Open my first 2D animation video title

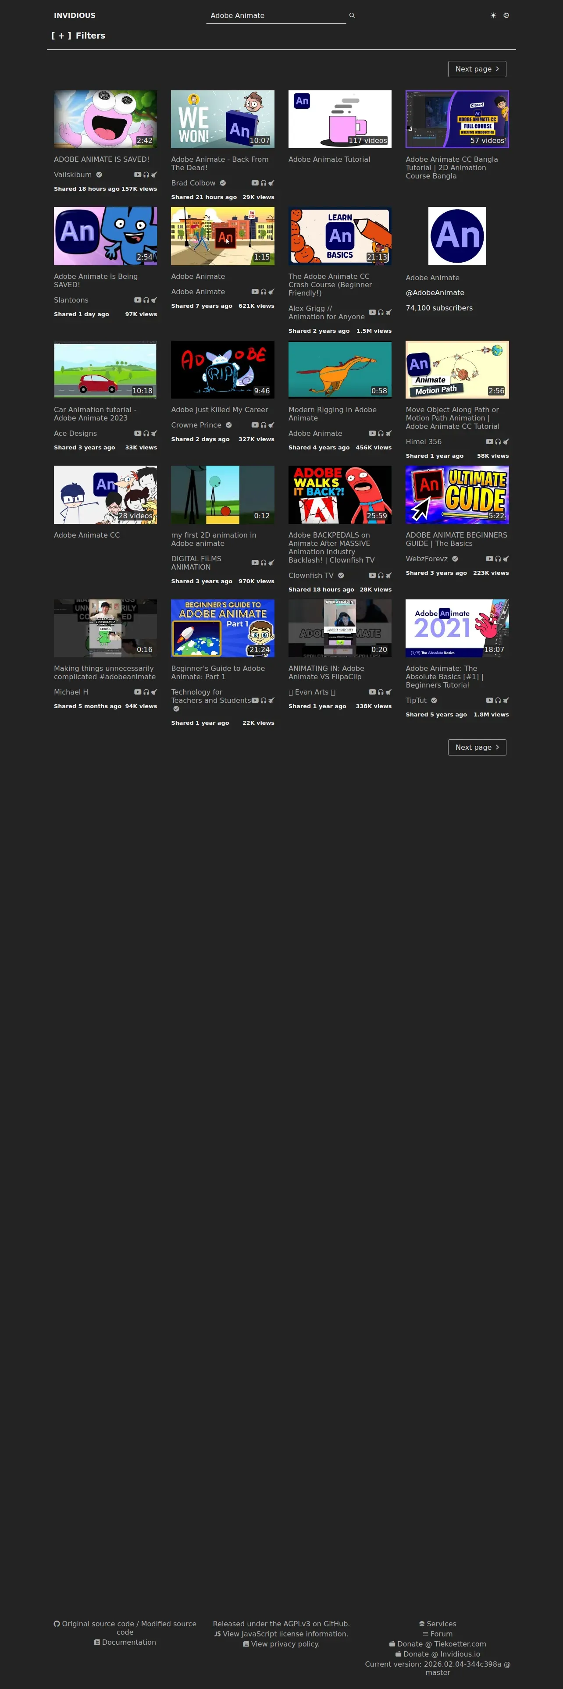click(x=214, y=539)
